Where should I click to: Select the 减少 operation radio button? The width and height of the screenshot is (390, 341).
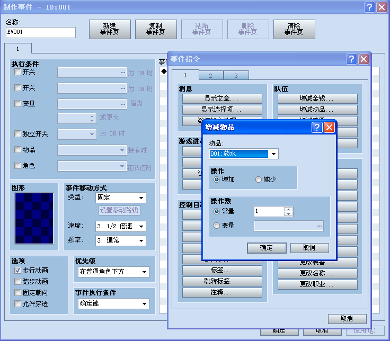pos(259,180)
